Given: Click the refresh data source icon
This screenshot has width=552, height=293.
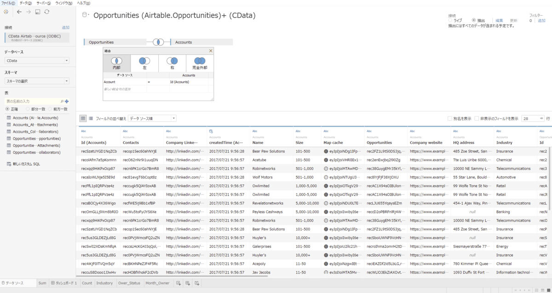Looking at the screenshot, I should (x=47, y=12).
